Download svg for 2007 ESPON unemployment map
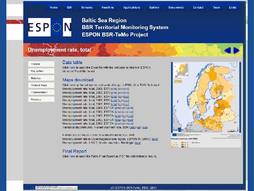 click(x=131, y=116)
